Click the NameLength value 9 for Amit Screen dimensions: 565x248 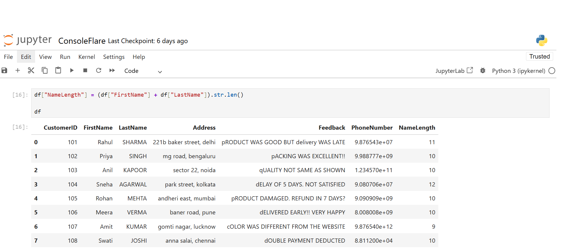tap(433, 227)
